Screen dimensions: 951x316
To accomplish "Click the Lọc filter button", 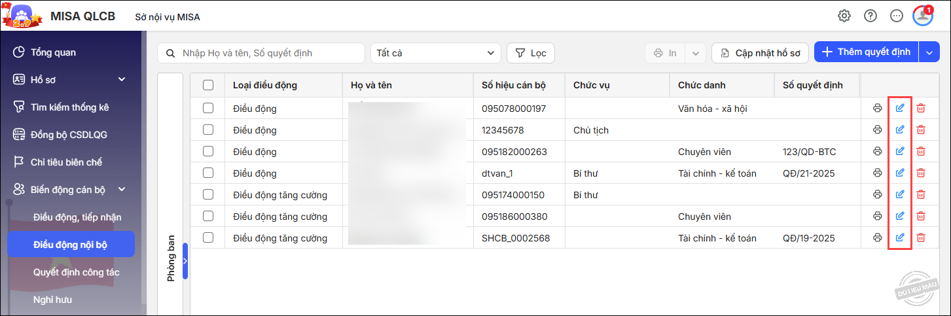I will click(531, 53).
